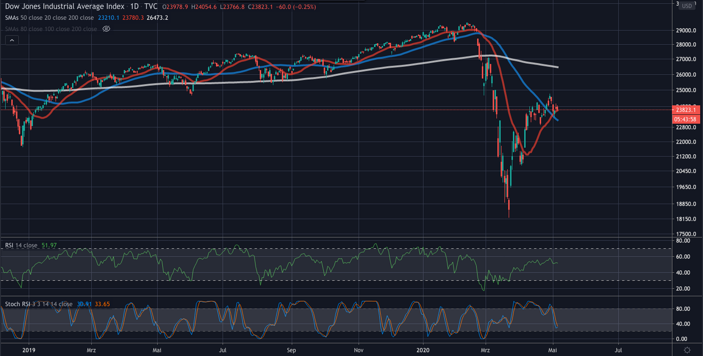The width and height of the screenshot is (703, 356).
Task: Click the Mrz label near 2019 on time axis
Action: pyautogui.click(x=92, y=350)
